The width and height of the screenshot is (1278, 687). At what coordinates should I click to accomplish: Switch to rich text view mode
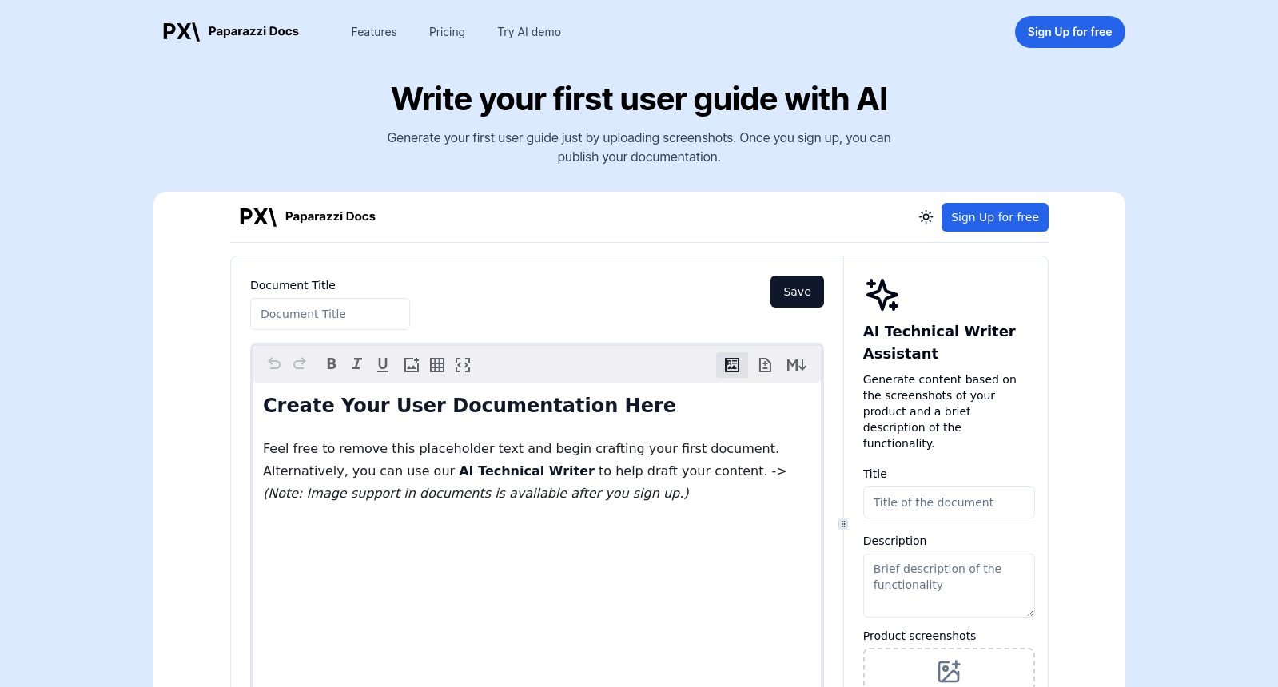tap(732, 365)
